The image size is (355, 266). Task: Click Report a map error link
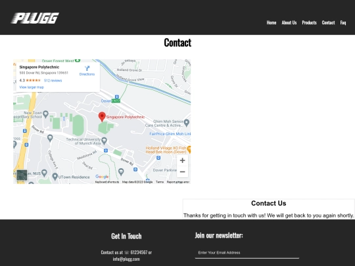coord(178,182)
